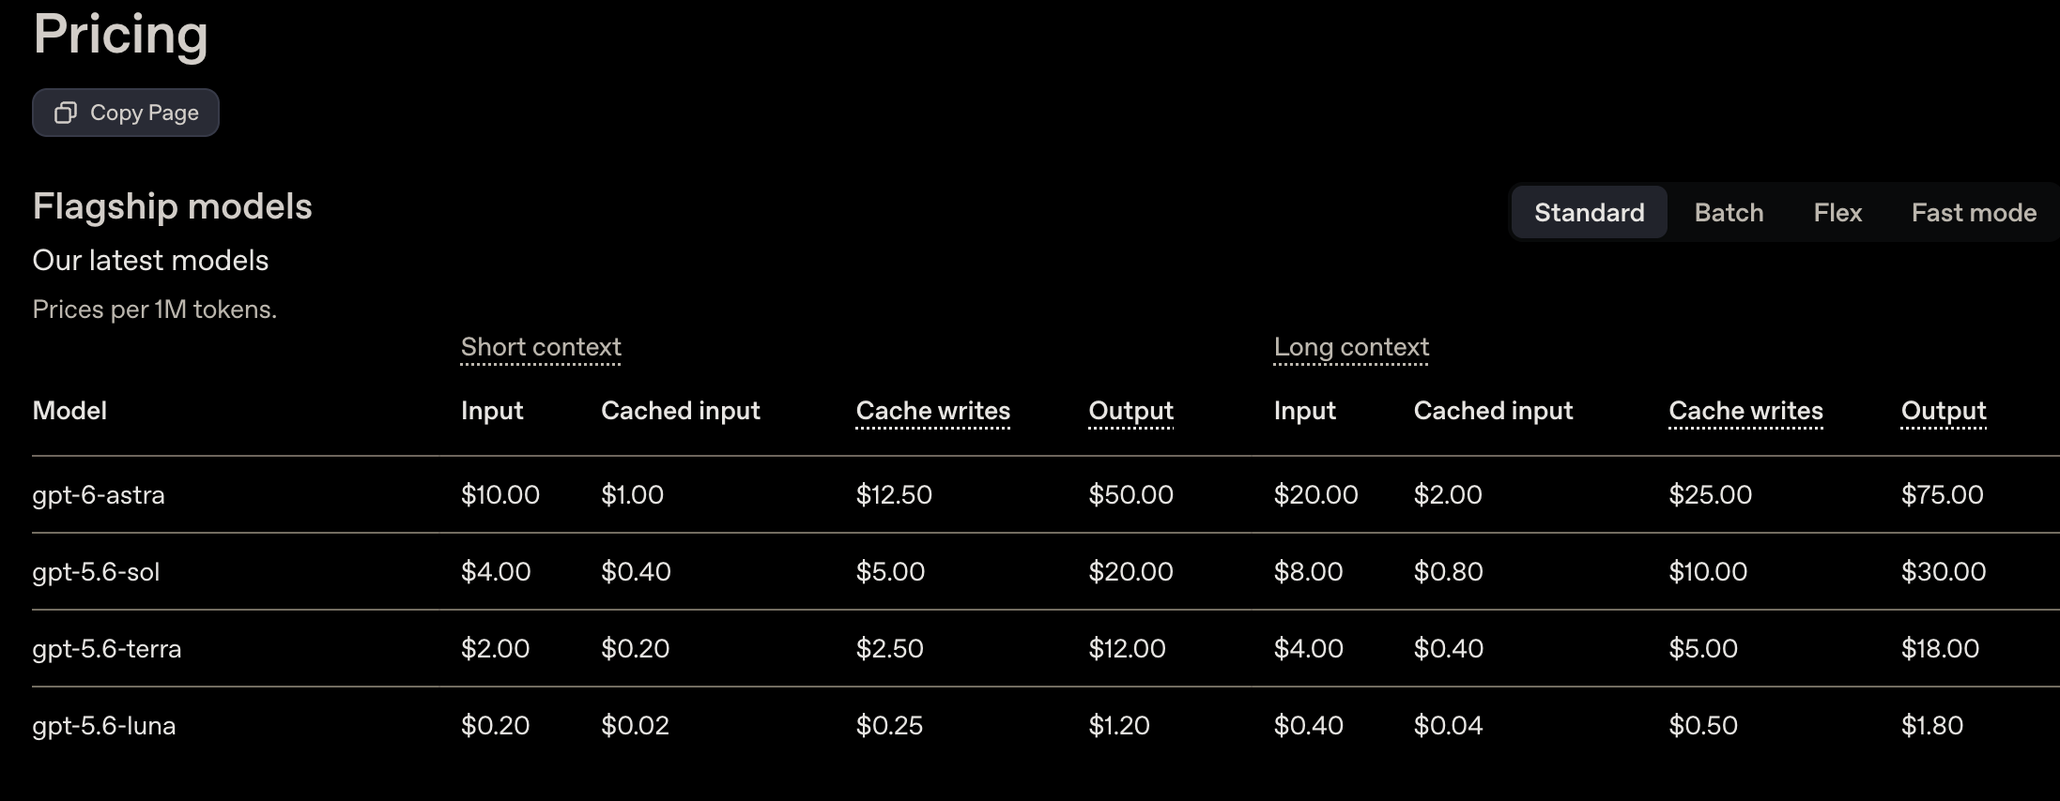Click the Pricing page title

(120, 35)
